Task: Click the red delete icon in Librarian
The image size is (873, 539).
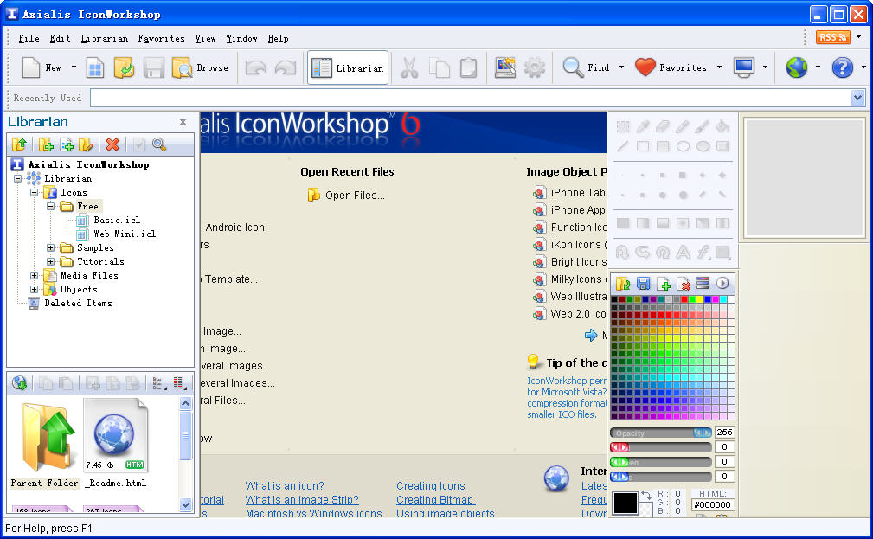Action: (x=112, y=144)
